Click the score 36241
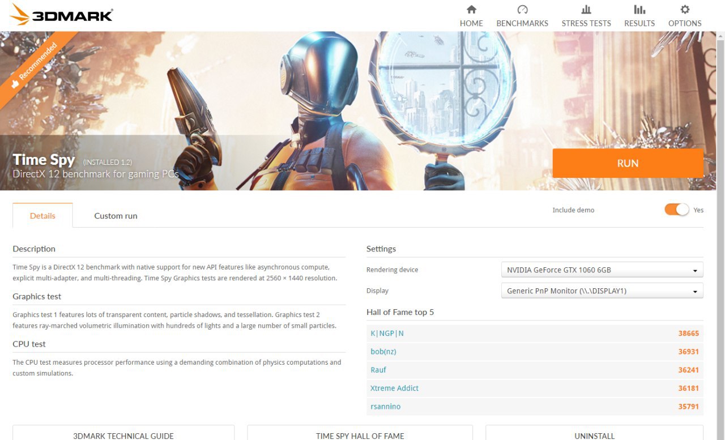The height and width of the screenshot is (440, 725). click(689, 370)
